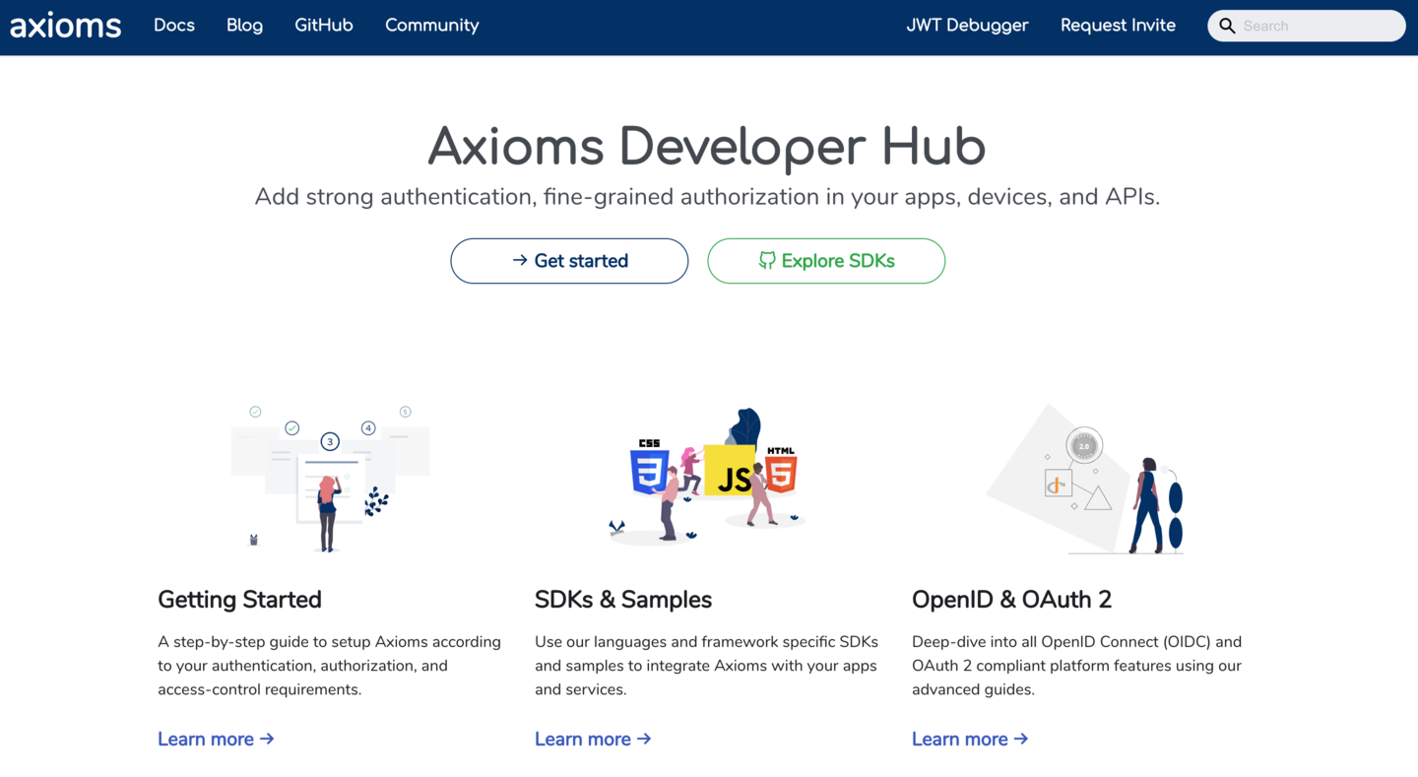Screen dimensions: 1418x777
Task: Click Explore SDKs
Action: click(826, 260)
